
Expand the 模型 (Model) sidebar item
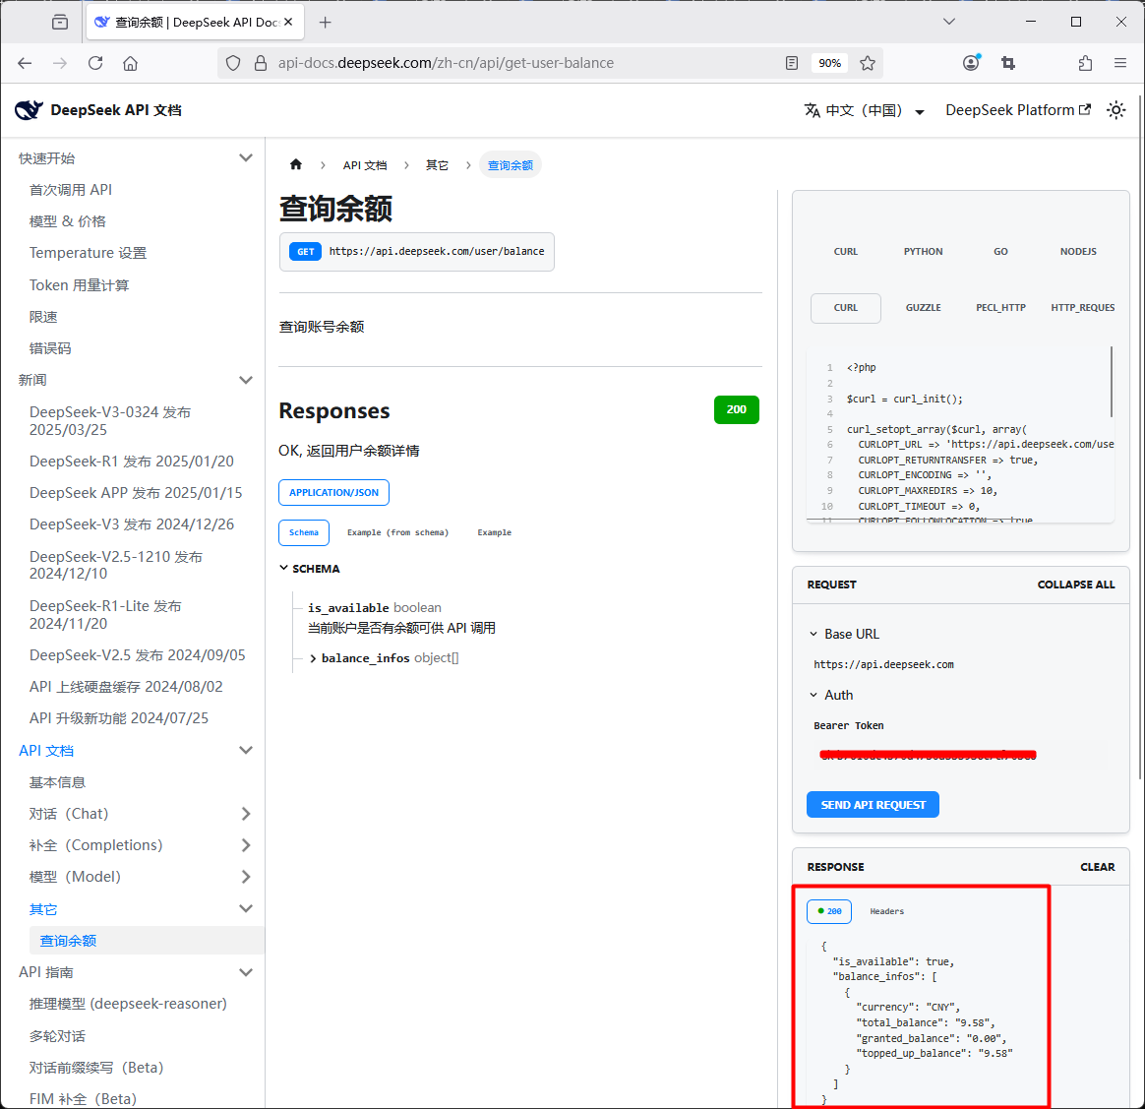246,877
